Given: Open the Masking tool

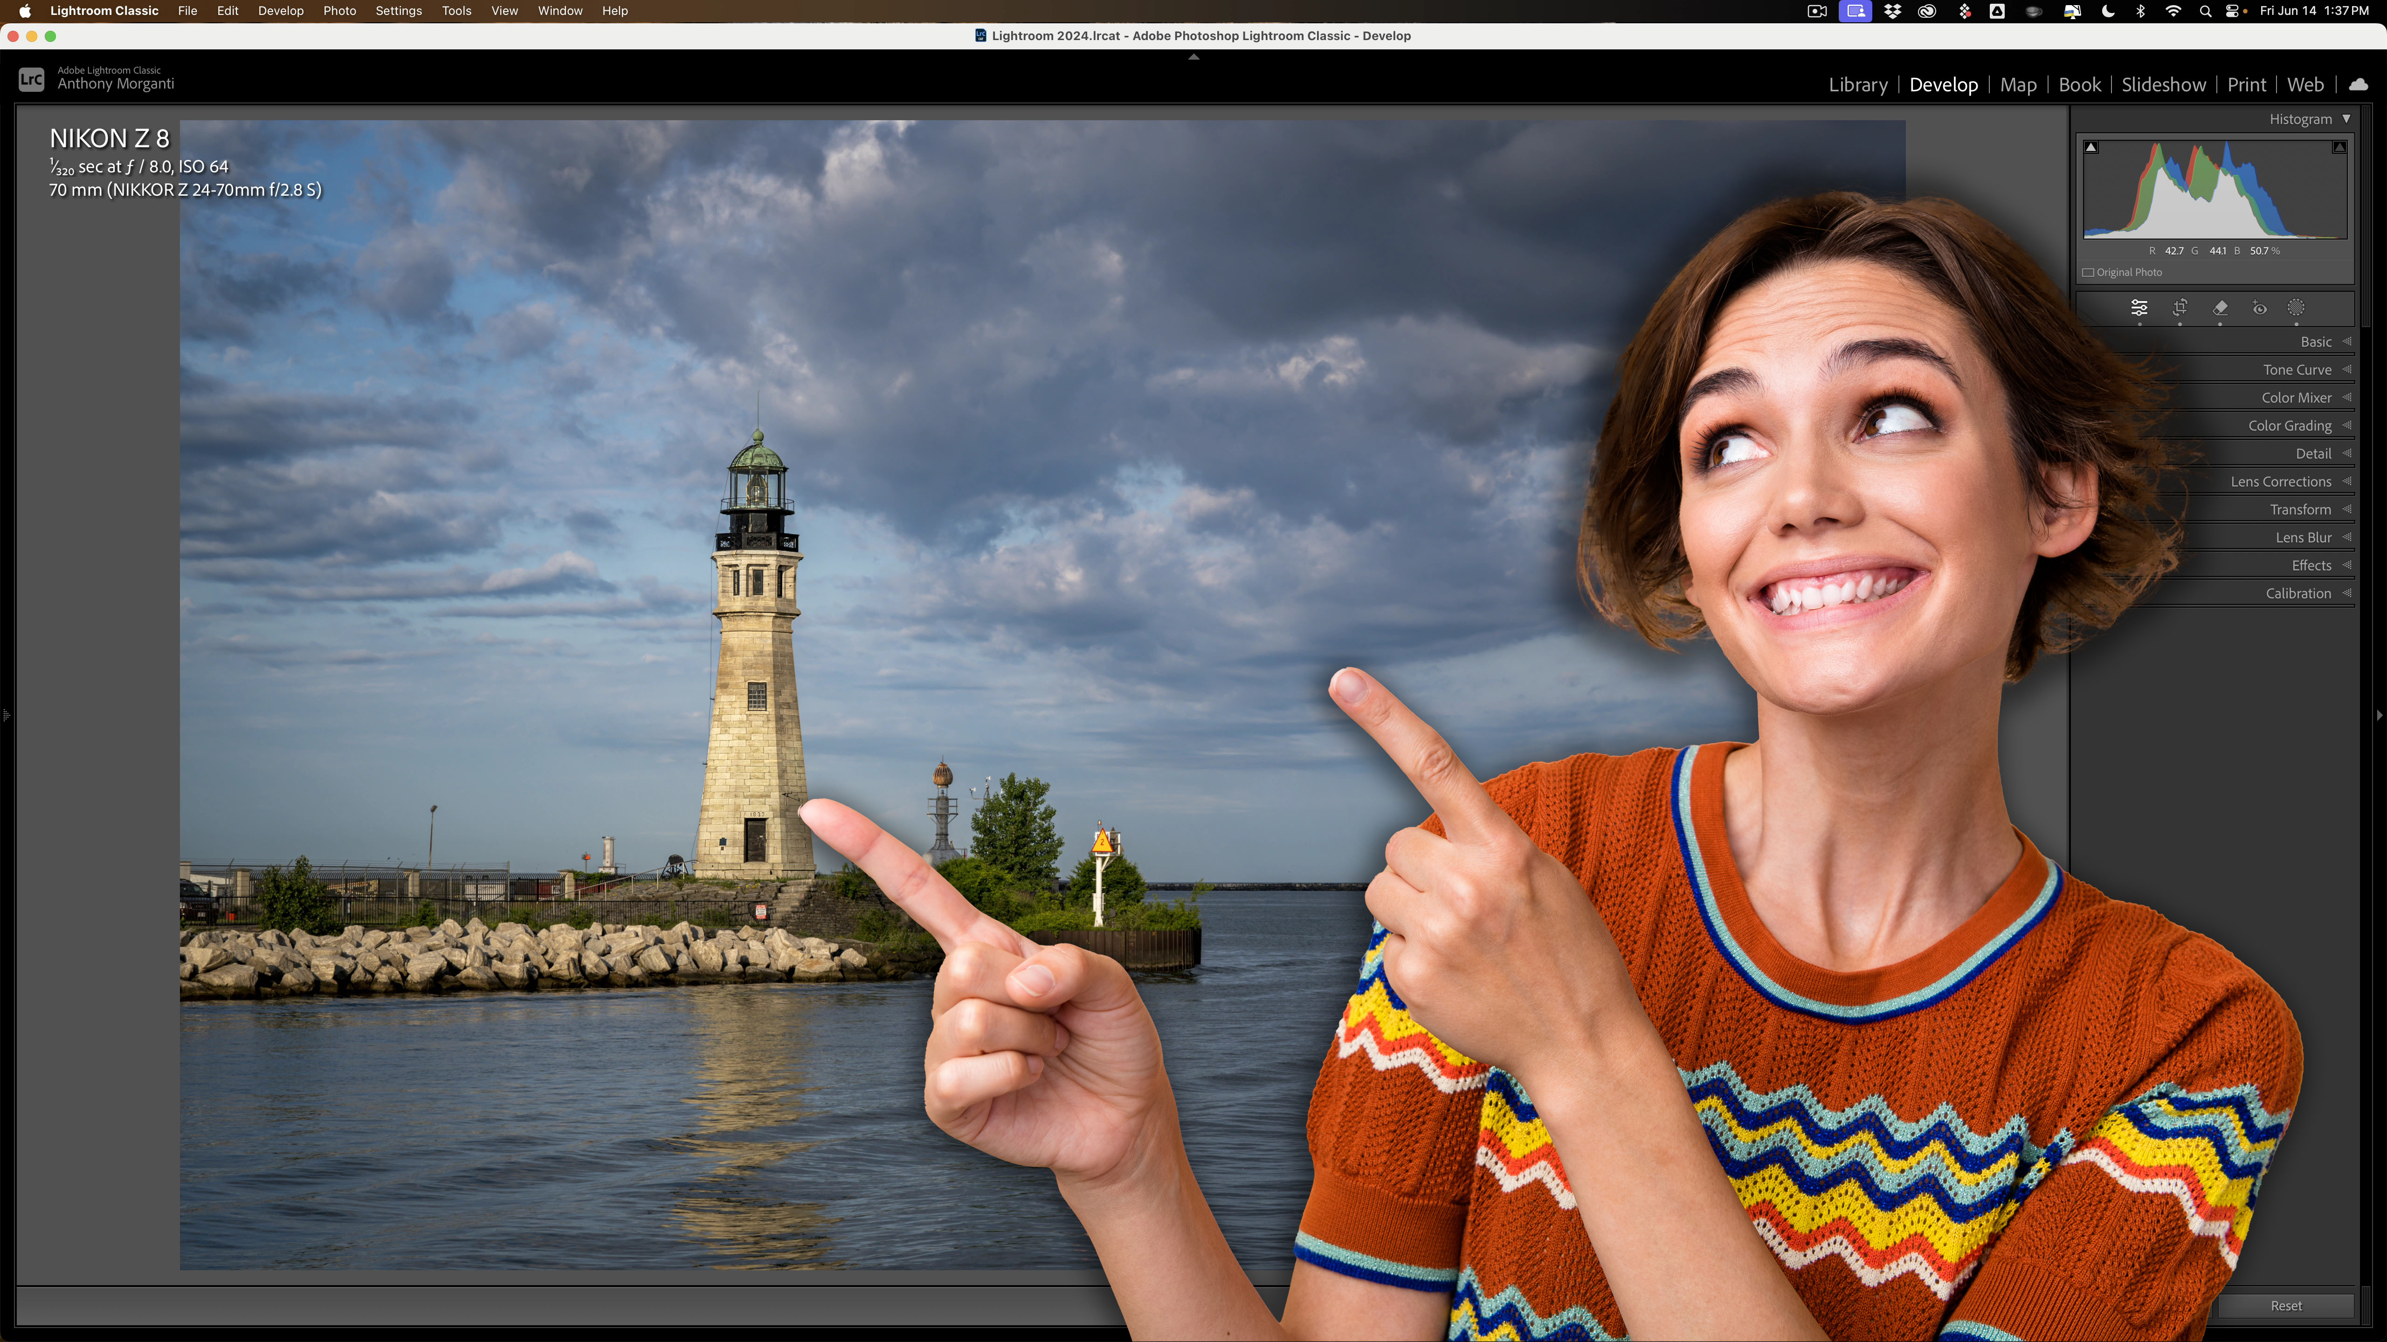Looking at the screenshot, I should tap(2296, 308).
